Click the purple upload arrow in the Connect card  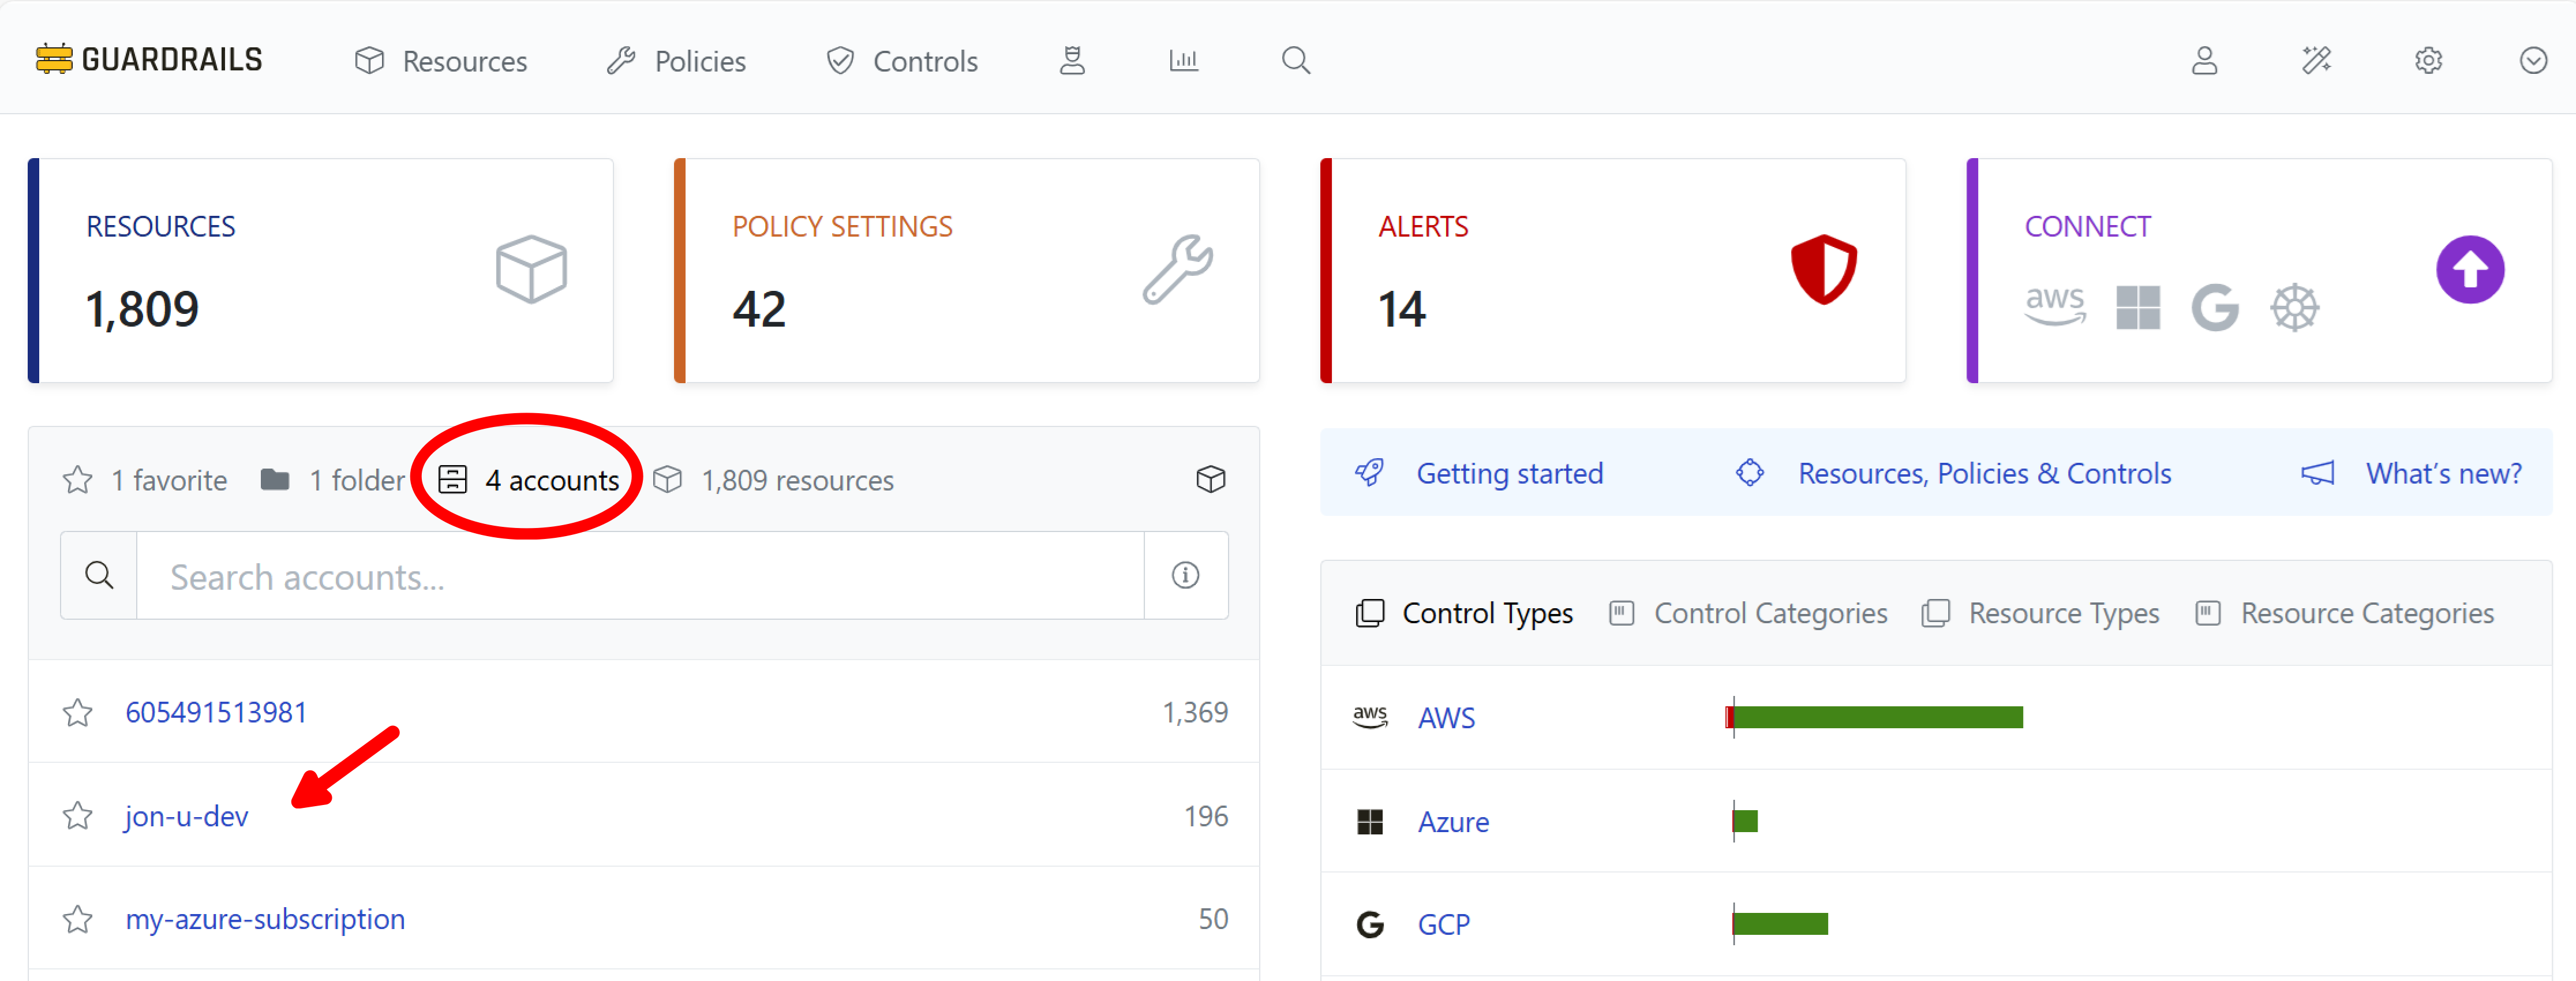(x=2469, y=269)
